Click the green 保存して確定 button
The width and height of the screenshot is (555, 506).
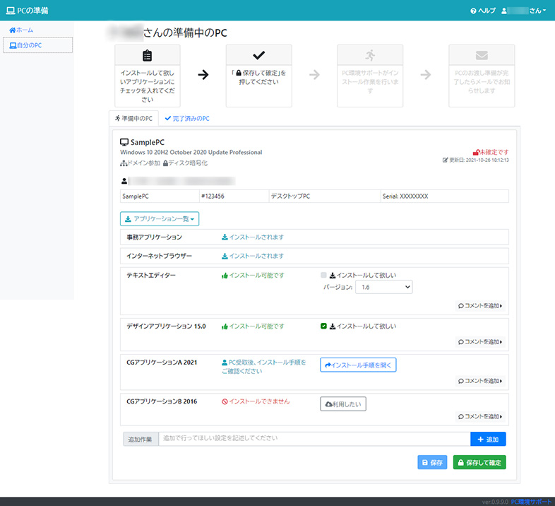[479, 462]
